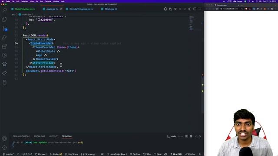Click the GlobalStyle component in code
This screenshot has height=156, width=278.
tap(46, 51)
